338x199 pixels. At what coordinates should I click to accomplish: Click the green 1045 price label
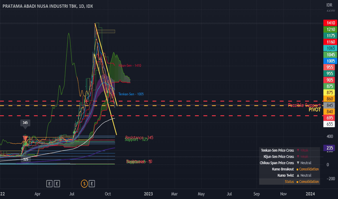point(330,55)
